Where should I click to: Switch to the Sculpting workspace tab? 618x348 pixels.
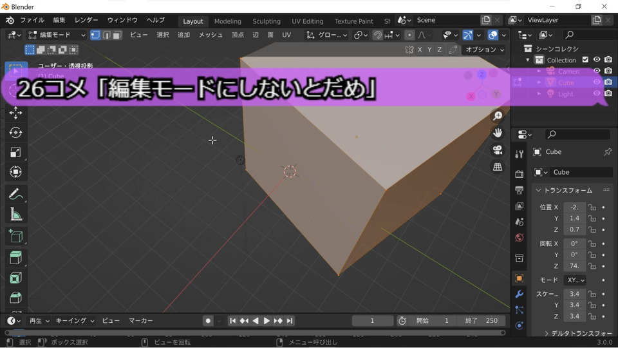click(267, 21)
